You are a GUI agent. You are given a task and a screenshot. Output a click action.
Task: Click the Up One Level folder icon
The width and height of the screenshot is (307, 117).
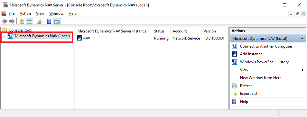[22, 21]
